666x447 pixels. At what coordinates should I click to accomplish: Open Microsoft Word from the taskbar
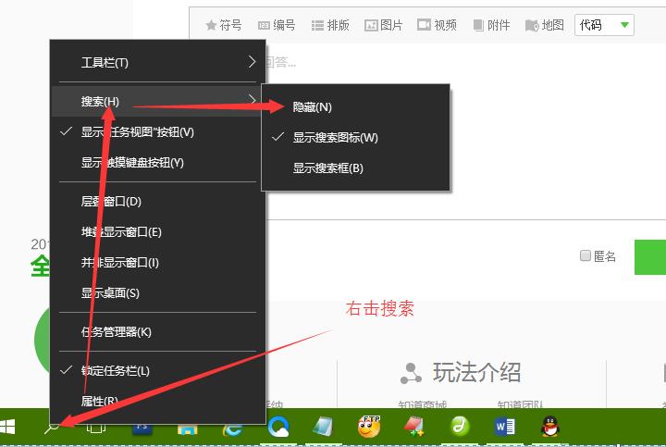click(505, 427)
